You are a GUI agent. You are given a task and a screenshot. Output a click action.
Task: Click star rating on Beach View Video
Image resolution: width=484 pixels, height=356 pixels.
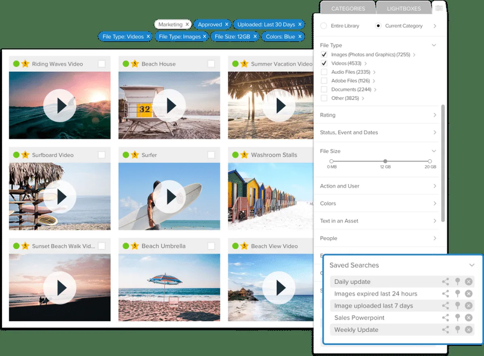[x=244, y=246]
